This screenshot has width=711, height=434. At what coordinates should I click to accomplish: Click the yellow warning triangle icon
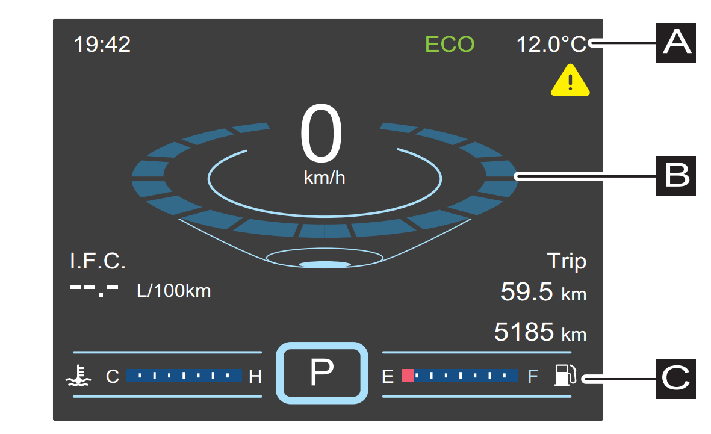pyautogui.click(x=570, y=82)
